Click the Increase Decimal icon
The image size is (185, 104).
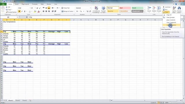click(87, 11)
